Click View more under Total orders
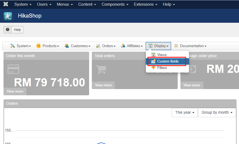The image size is (239, 144). [x=103, y=85]
